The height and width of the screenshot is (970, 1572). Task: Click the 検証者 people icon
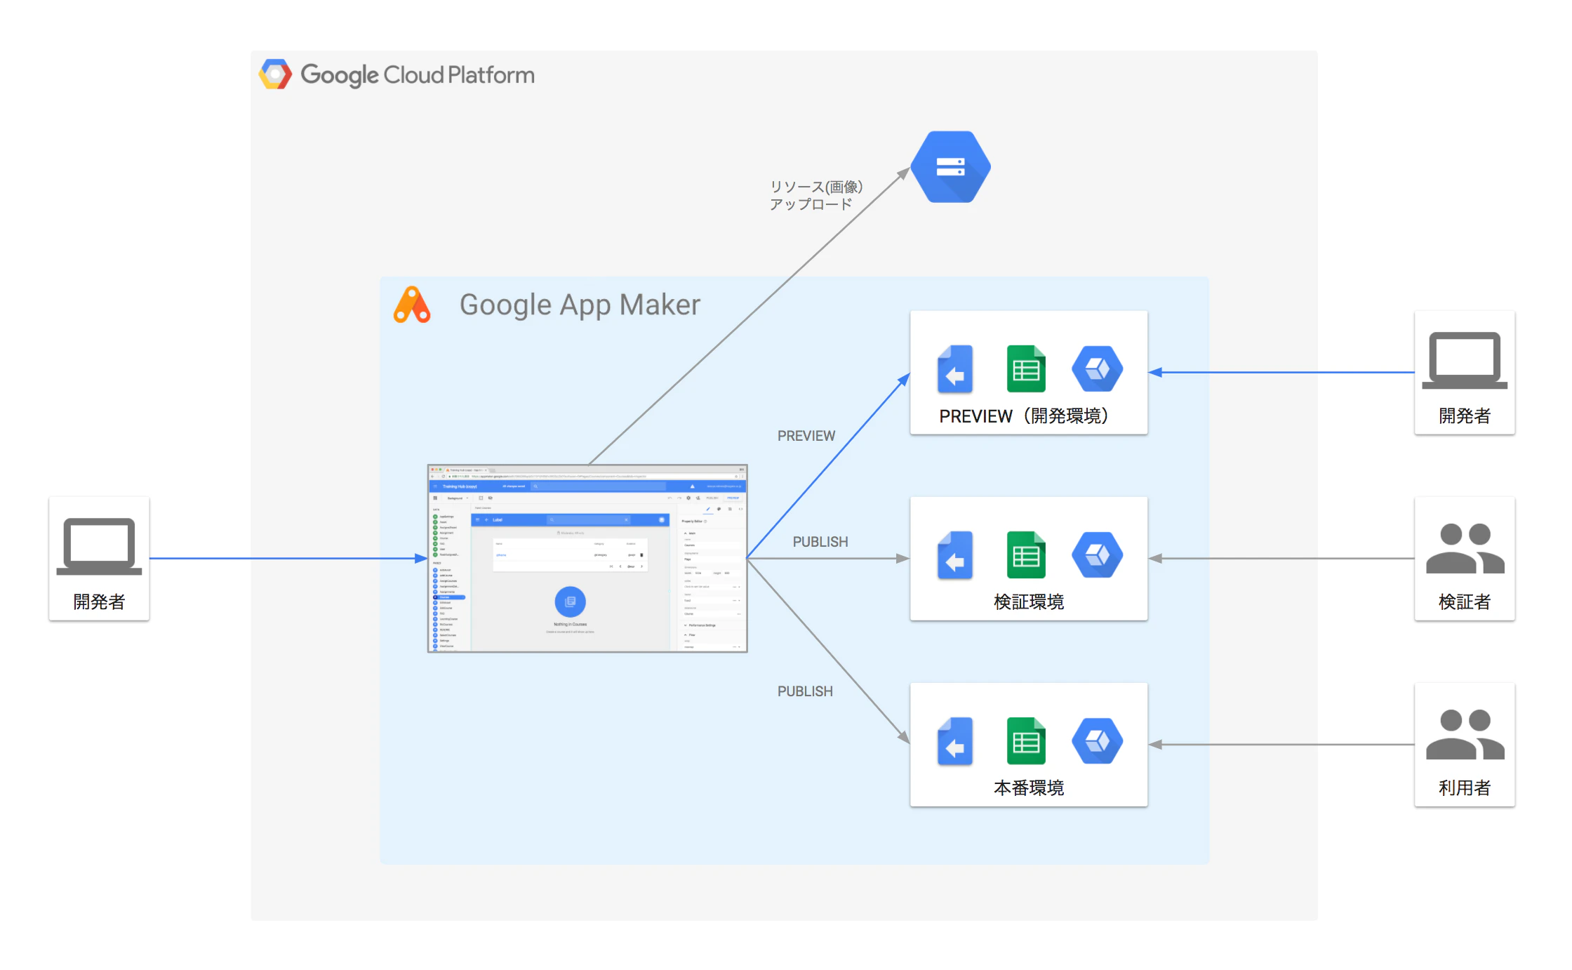(x=1465, y=549)
